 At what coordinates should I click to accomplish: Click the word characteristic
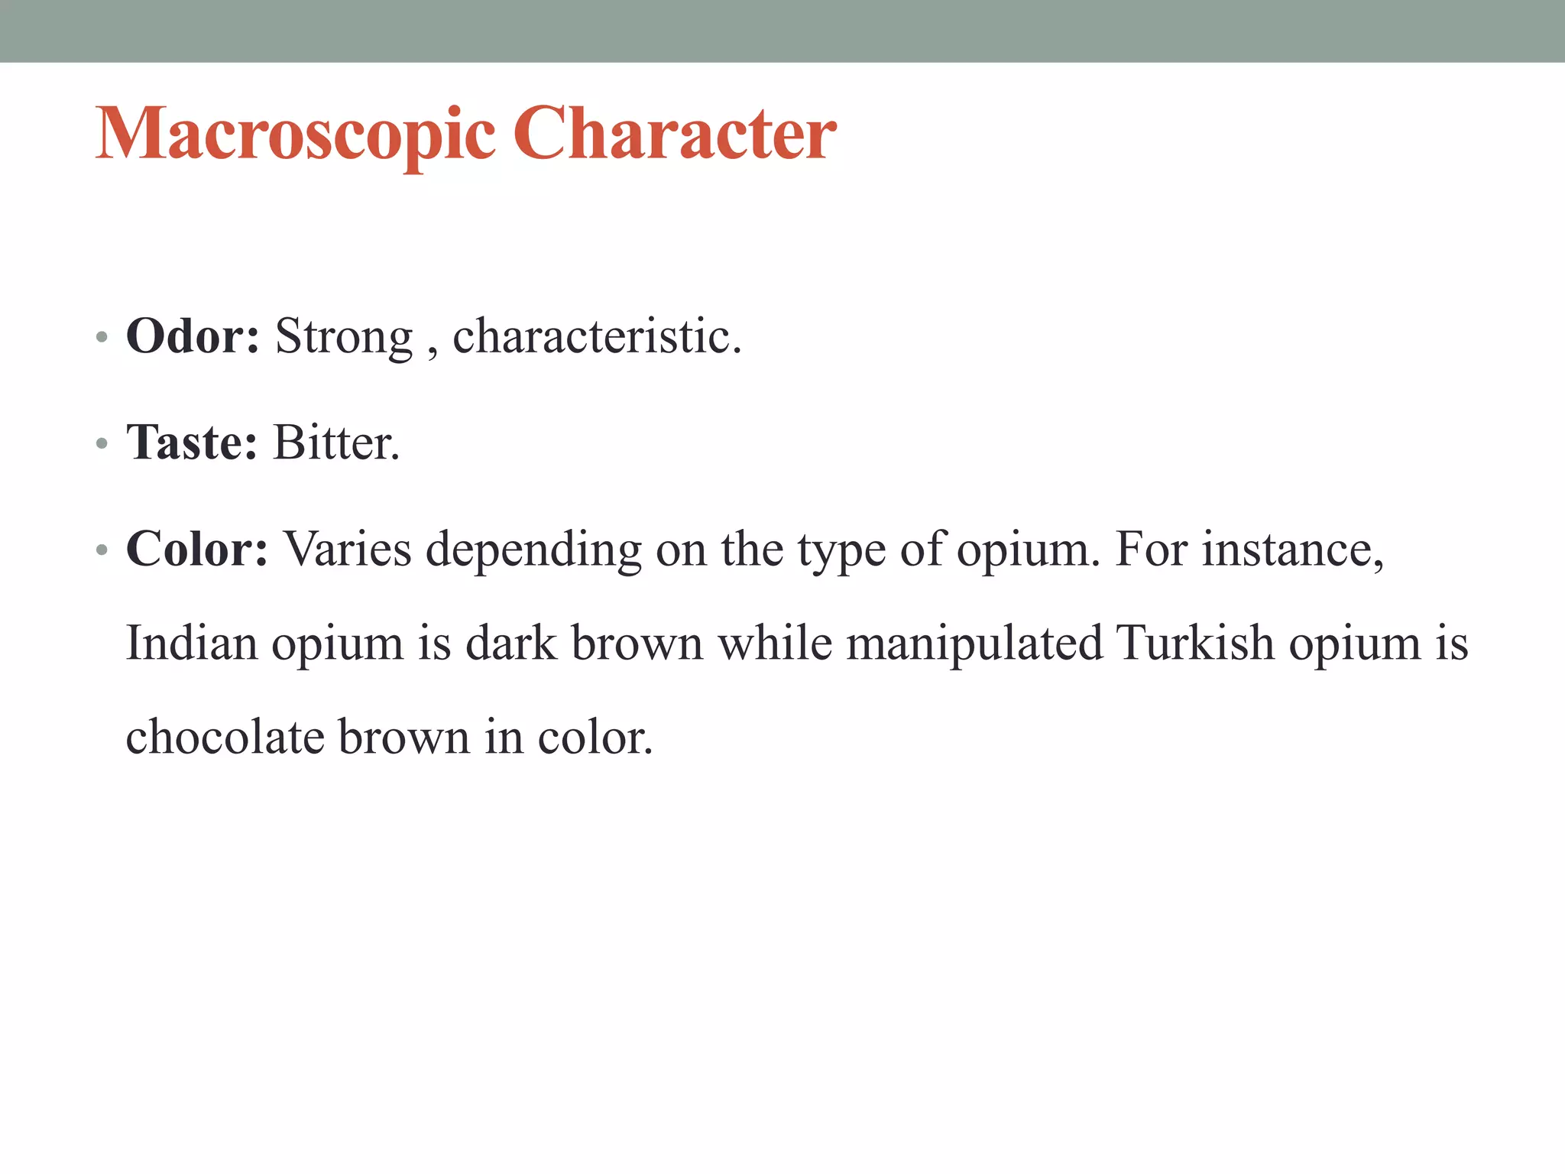tap(597, 336)
